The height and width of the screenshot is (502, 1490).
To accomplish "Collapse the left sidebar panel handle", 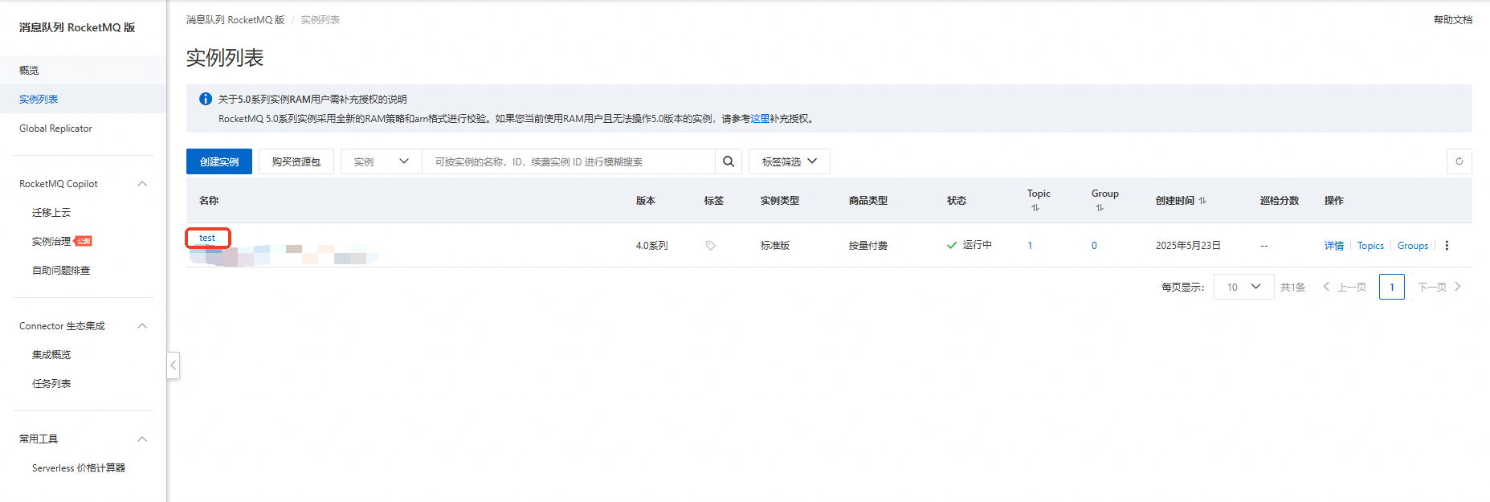I will click(173, 365).
